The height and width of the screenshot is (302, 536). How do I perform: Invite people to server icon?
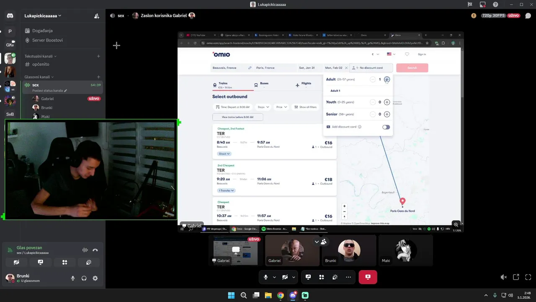point(97,16)
